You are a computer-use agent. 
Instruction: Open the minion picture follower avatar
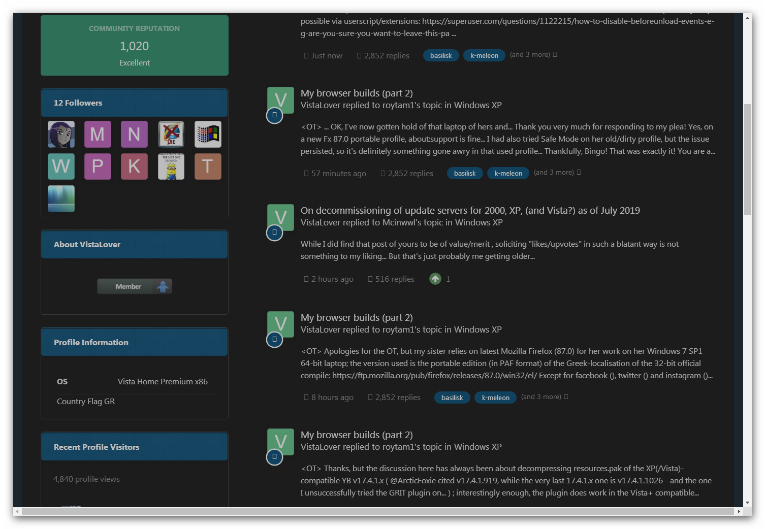pos(171,167)
